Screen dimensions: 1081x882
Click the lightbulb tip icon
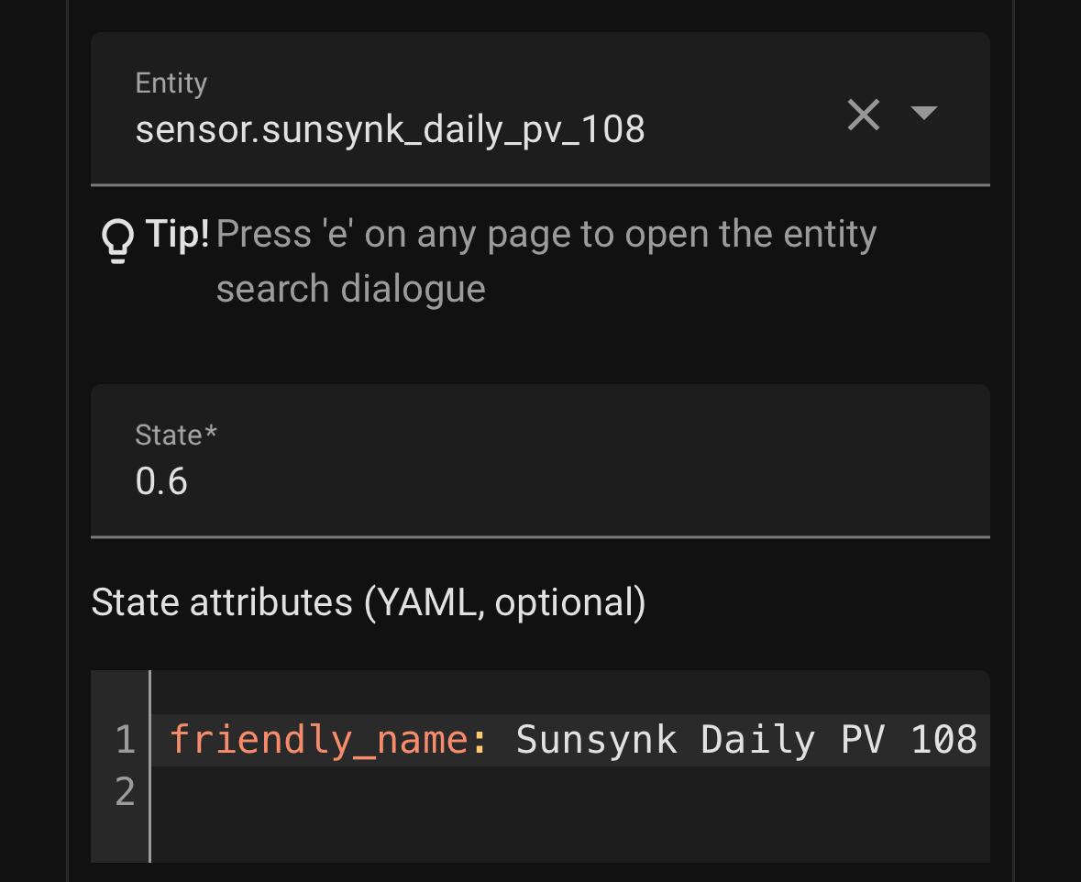(117, 241)
